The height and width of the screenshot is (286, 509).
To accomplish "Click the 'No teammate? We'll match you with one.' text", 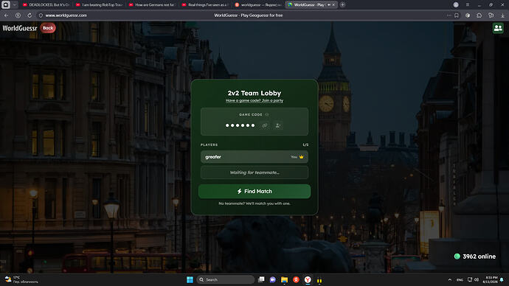I will click(x=254, y=203).
